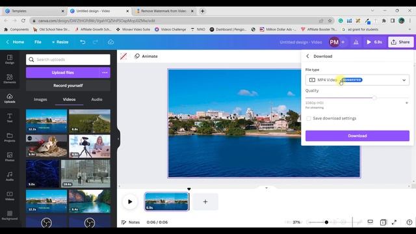416x234 pixels.
Task: Switch to the Images tab
Action: pos(40,99)
